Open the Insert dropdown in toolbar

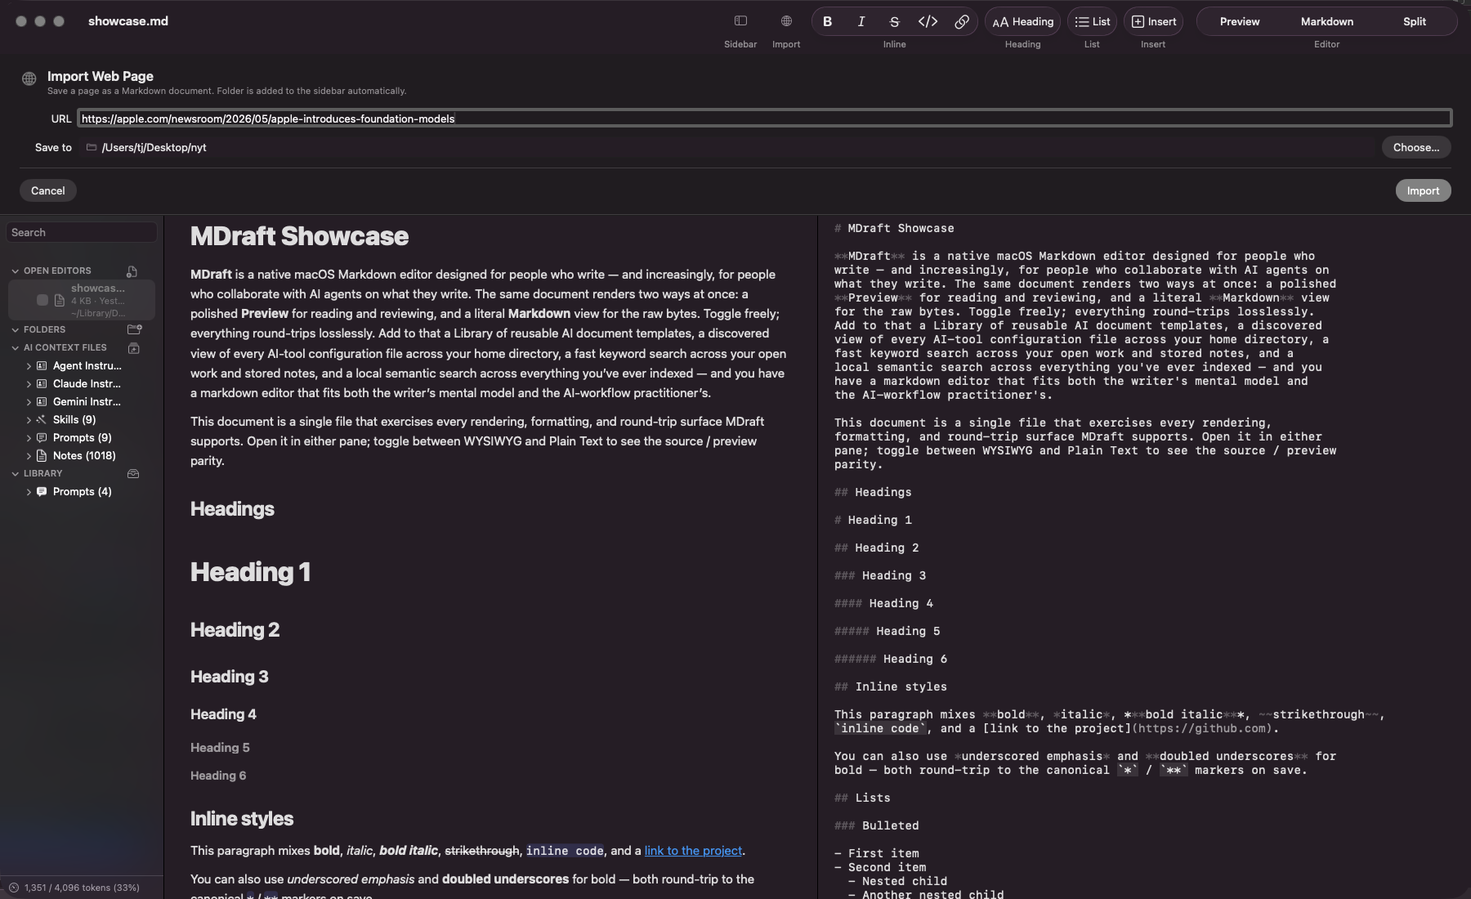coord(1153,22)
